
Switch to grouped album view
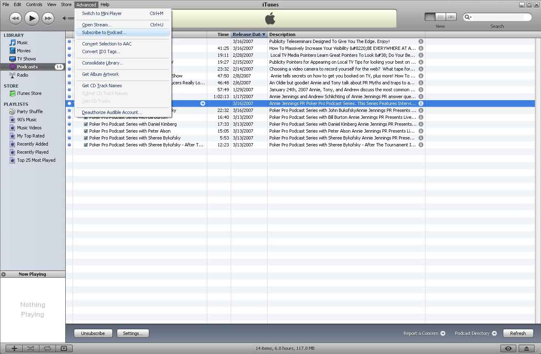440,17
